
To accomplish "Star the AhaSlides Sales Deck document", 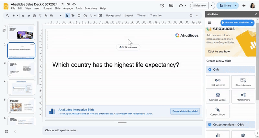I will 62,4.
